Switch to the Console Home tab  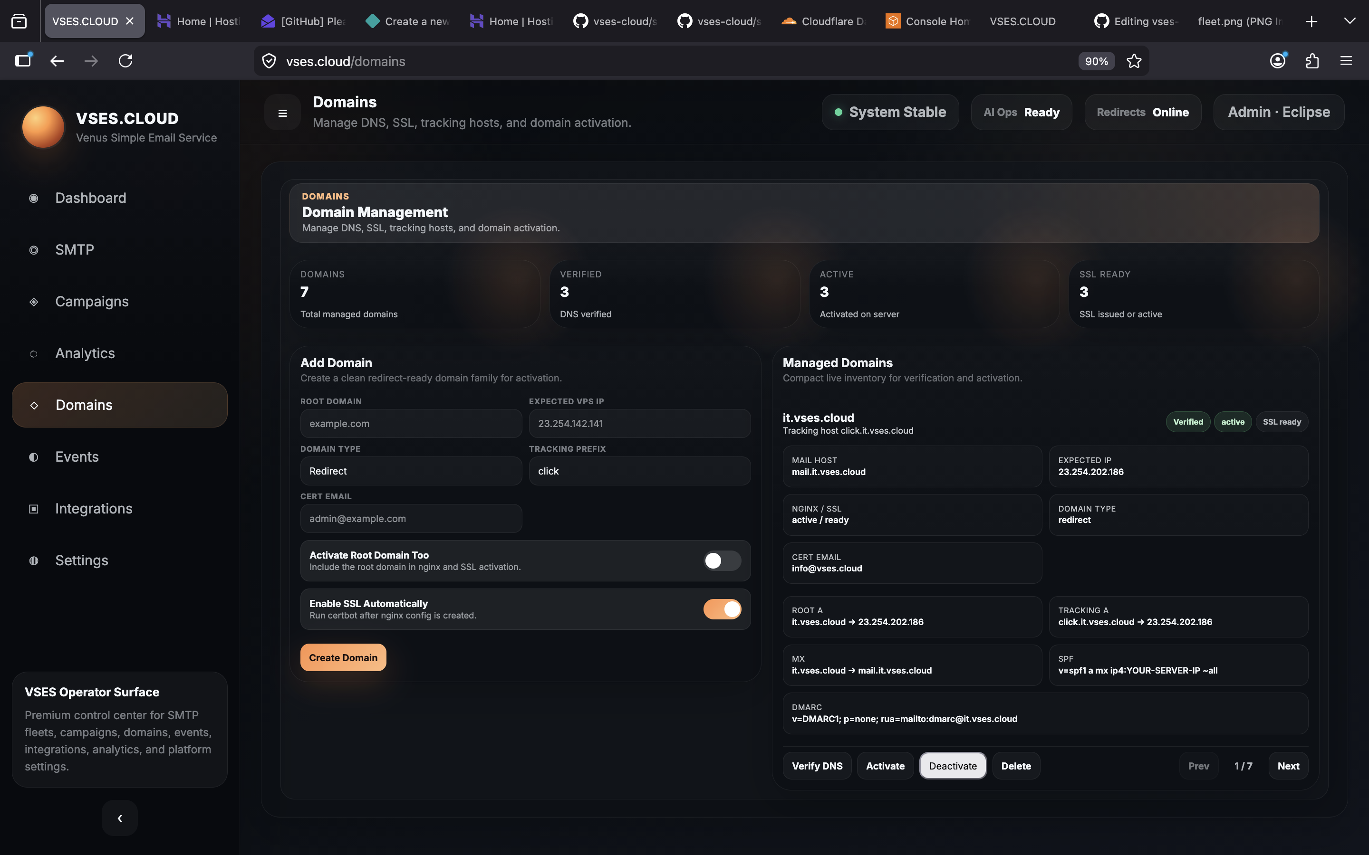tap(928, 21)
